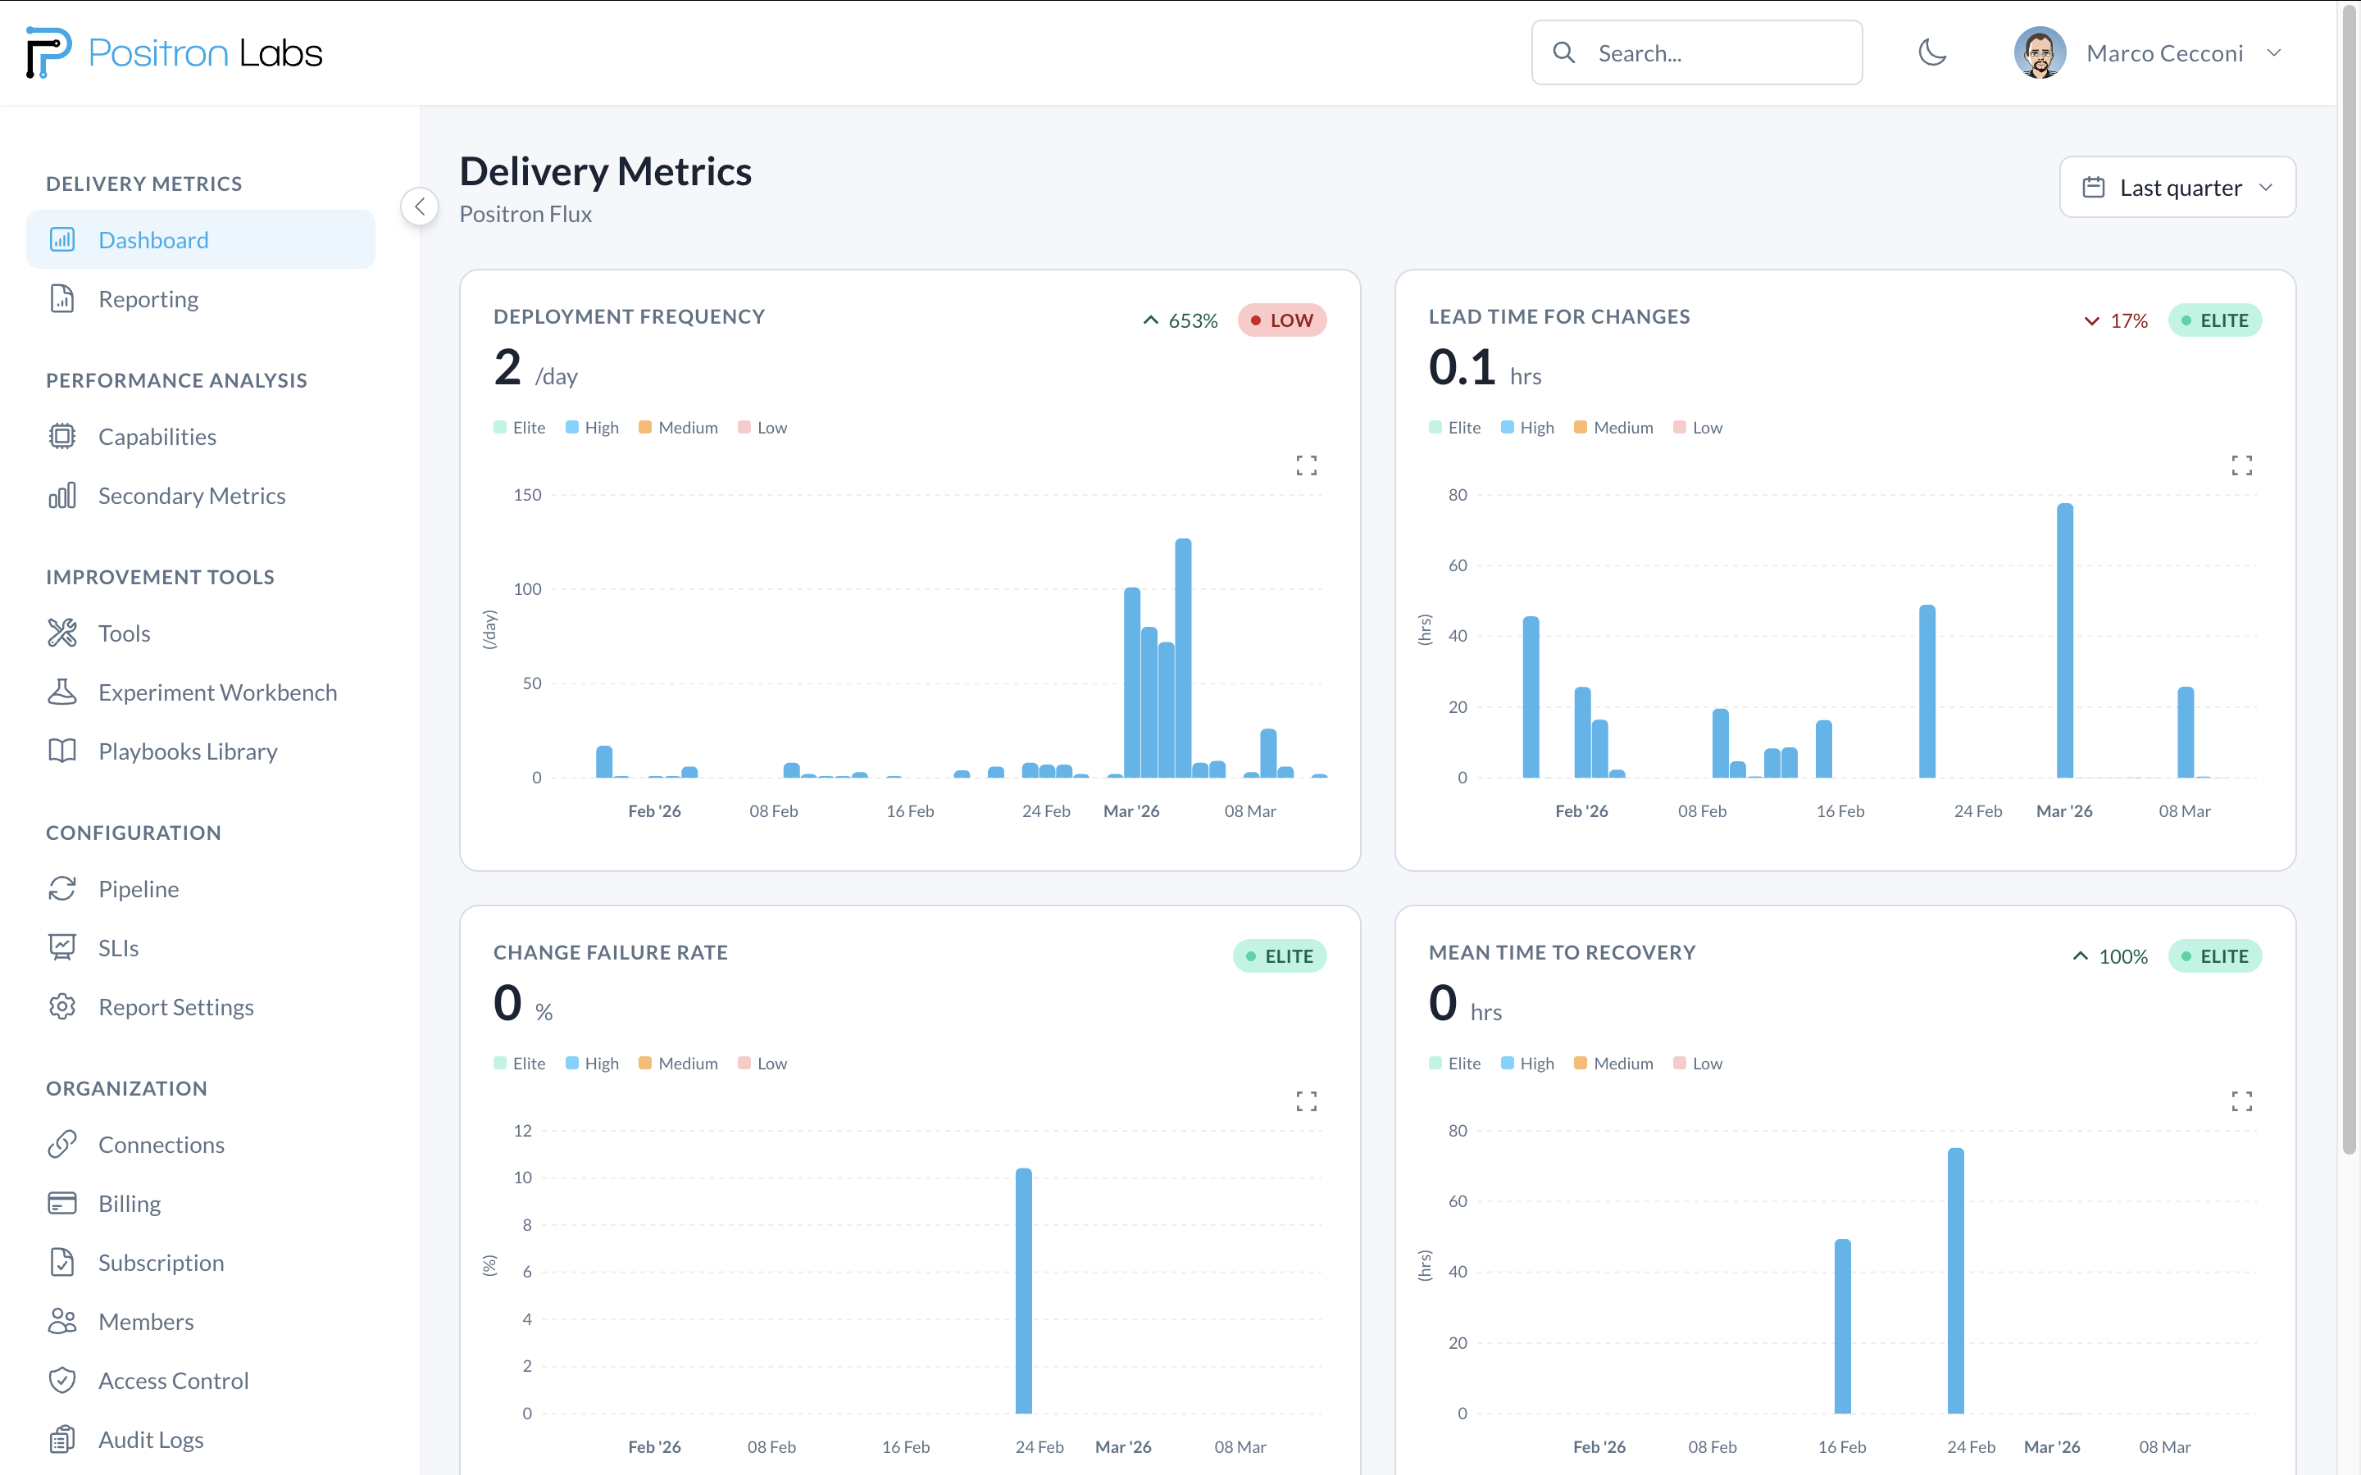Image resolution: width=2361 pixels, height=1475 pixels.
Task: Open Secondary Metrics page
Action: pos(191,496)
